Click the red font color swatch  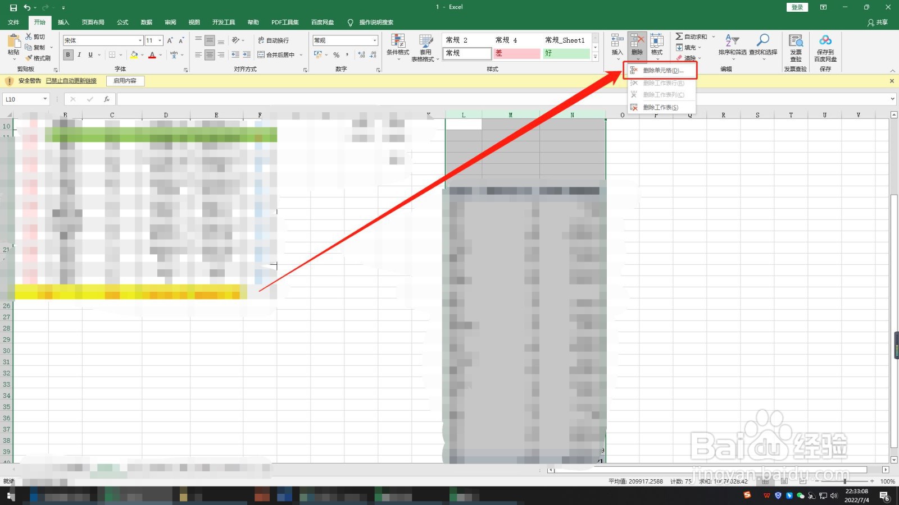tap(152, 55)
